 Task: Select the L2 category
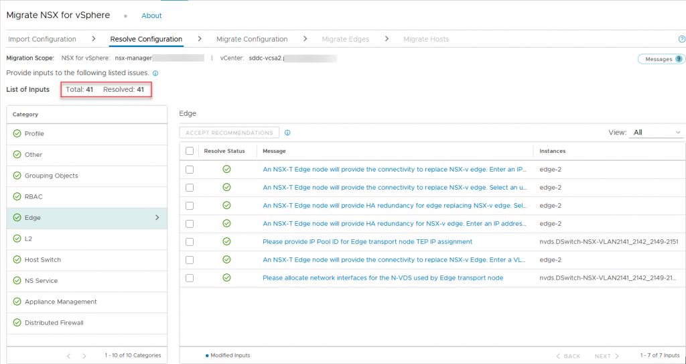pyautogui.click(x=86, y=239)
